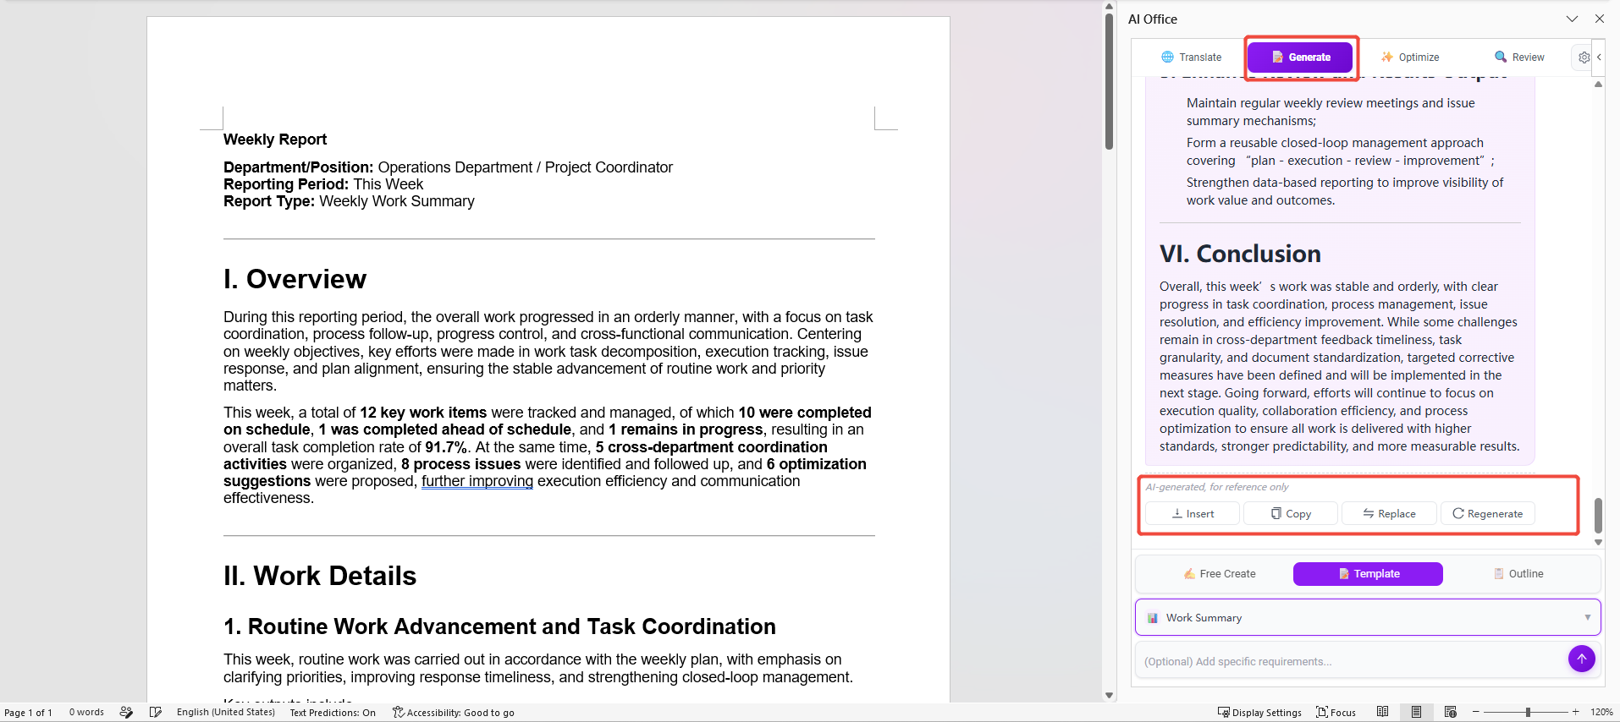Toggle Text Predictions setting

(333, 713)
